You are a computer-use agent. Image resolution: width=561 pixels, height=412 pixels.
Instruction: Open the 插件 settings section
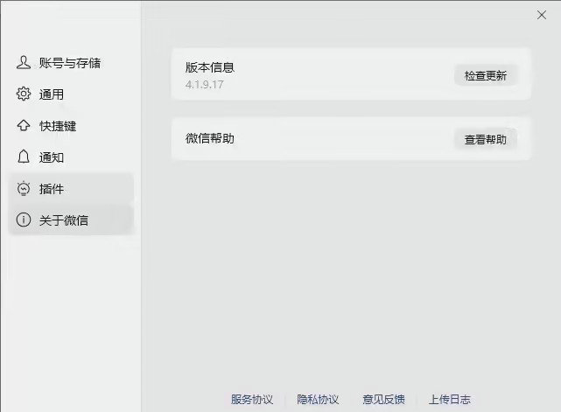pyautogui.click(x=71, y=188)
